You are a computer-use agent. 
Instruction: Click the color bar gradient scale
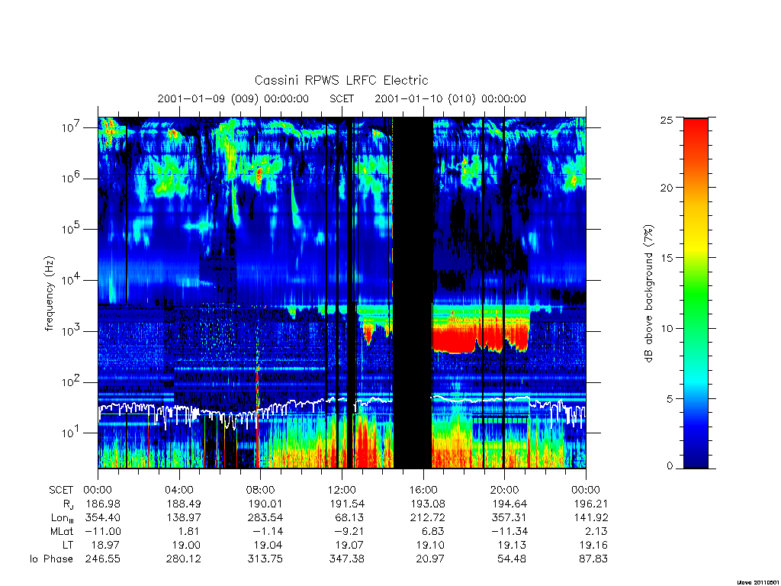tap(696, 293)
